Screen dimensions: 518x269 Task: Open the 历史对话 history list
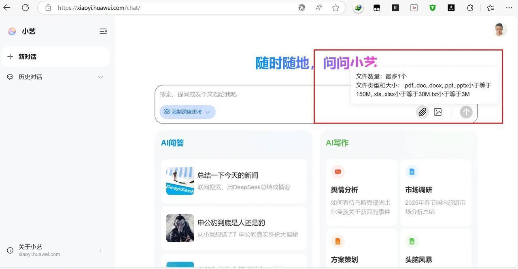56,77
